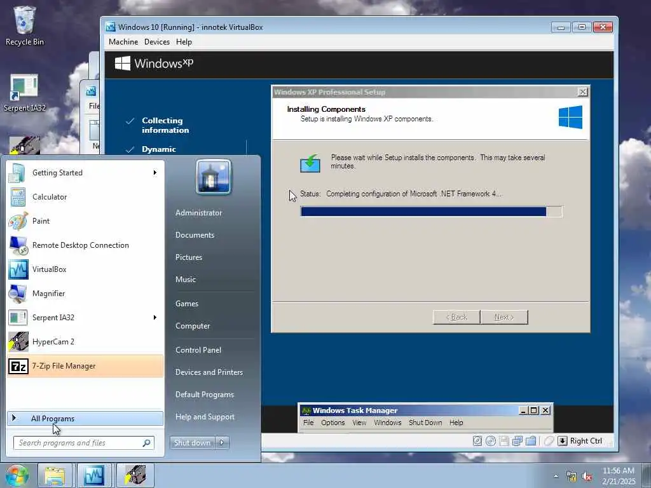
Task: Open Task Manager File menu
Action: click(308, 423)
